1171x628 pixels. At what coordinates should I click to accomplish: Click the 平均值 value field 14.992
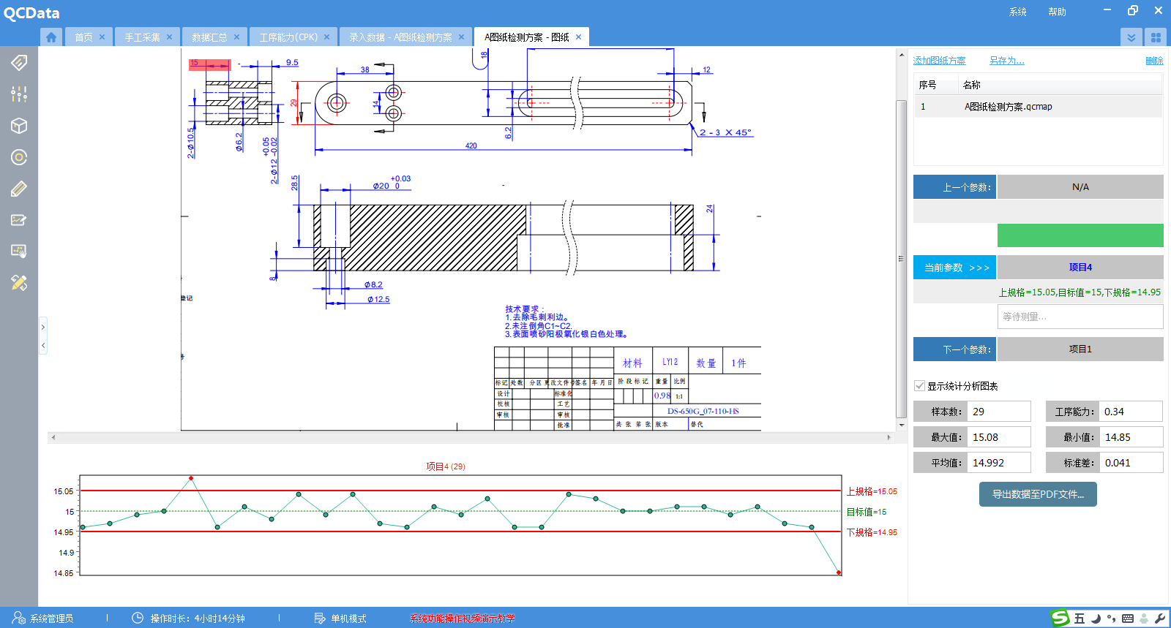coord(999,463)
